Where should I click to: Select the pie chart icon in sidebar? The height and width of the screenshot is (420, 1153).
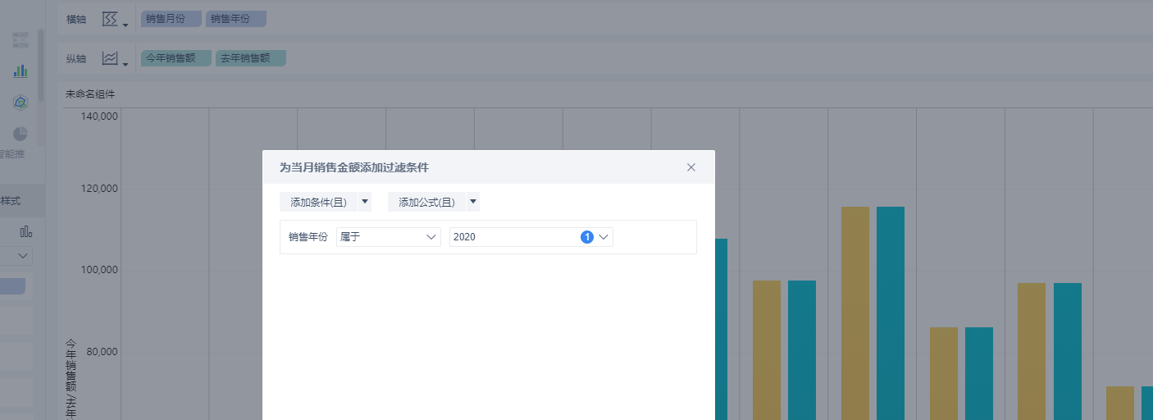(21, 133)
